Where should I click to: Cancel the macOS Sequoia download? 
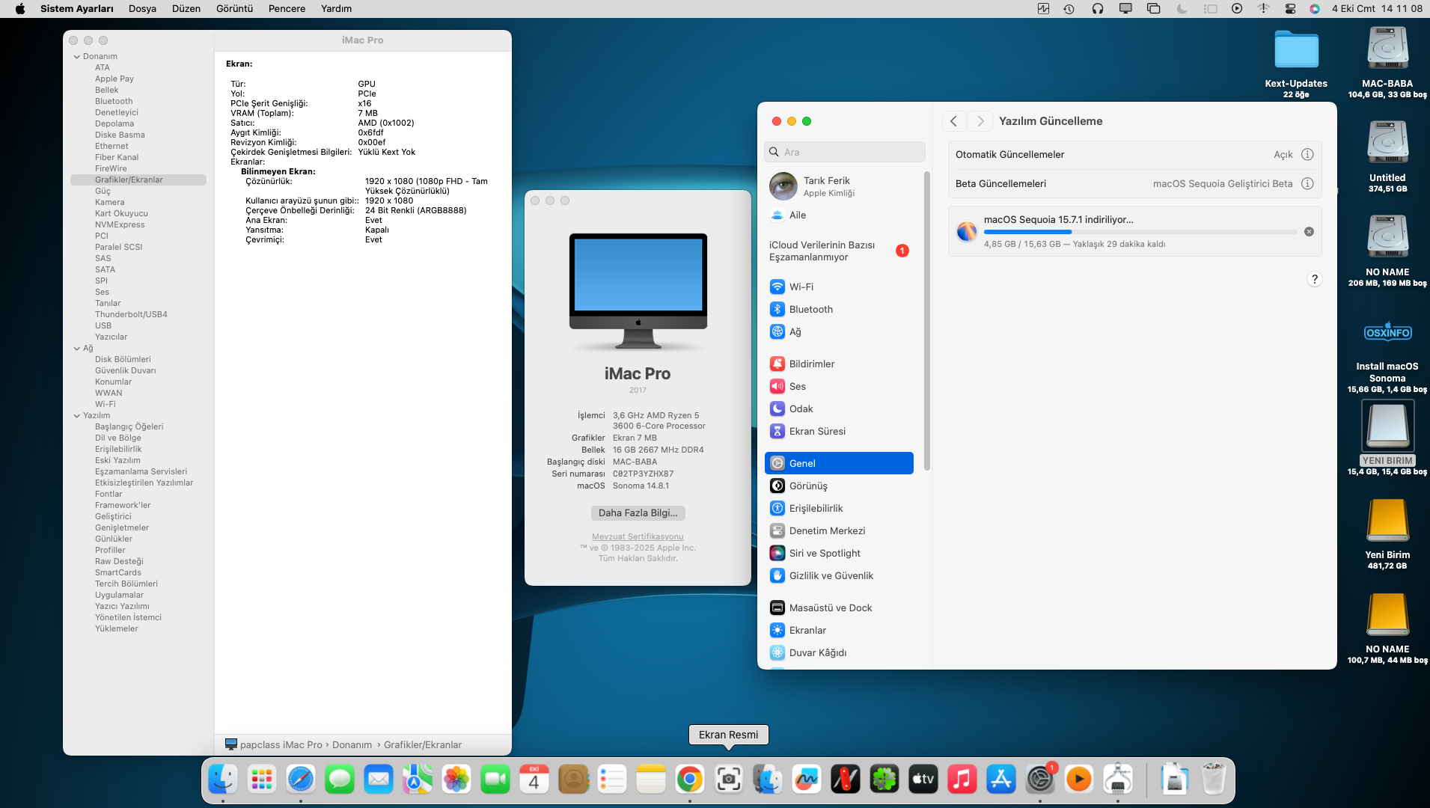pyautogui.click(x=1309, y=232)
